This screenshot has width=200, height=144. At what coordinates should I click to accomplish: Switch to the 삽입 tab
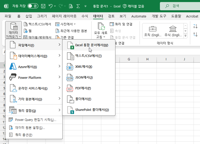pyautogui.click(x=29, y=16)
